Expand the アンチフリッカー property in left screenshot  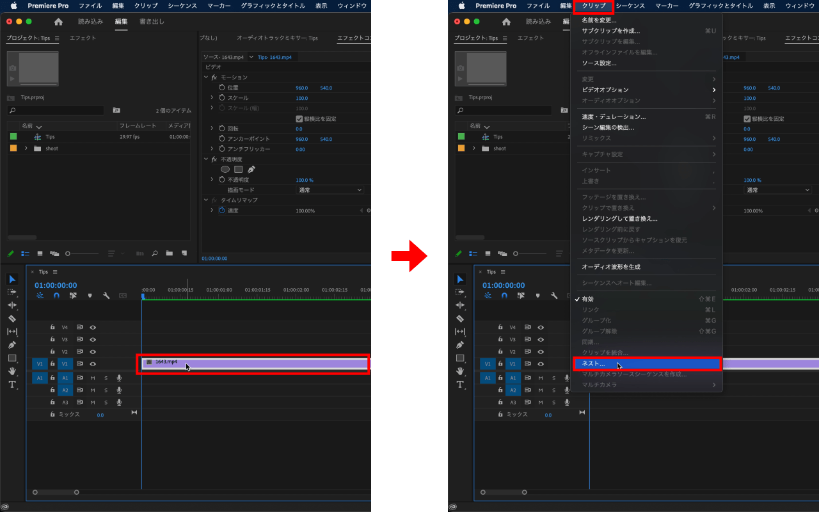212,149
